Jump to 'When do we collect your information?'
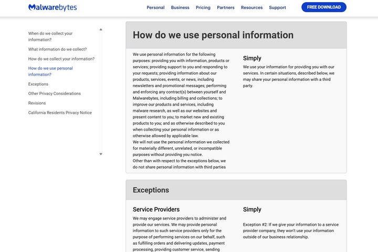The height and width of the screenshot is (252, 378). point(50,36)
